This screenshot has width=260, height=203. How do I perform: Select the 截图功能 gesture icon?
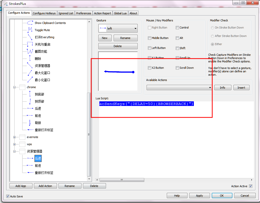tap(30, 51)
